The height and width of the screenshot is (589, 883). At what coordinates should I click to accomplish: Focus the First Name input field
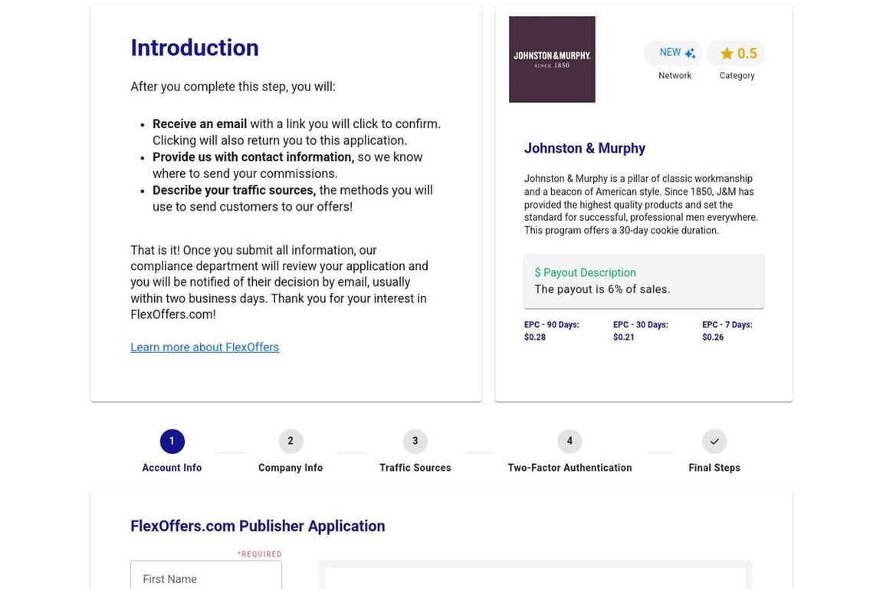point(206,576)
